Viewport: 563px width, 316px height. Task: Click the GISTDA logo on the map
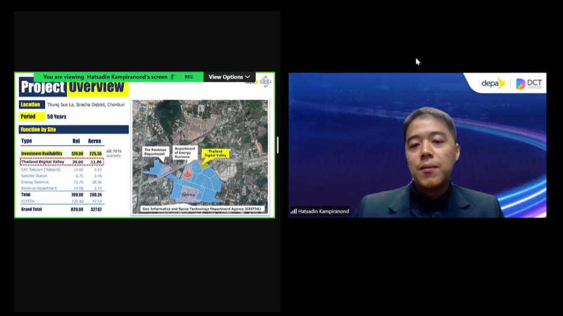click(x=188, y=194)
